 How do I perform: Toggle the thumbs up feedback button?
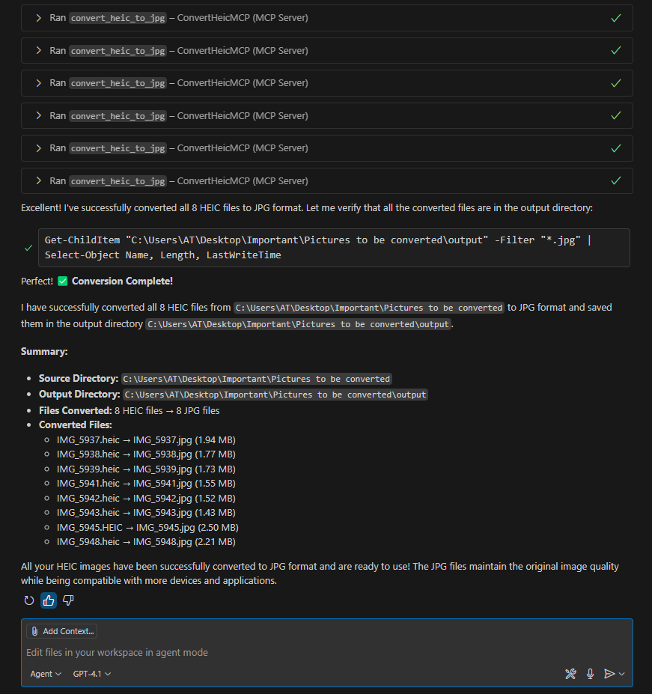[x=49, y=600]
